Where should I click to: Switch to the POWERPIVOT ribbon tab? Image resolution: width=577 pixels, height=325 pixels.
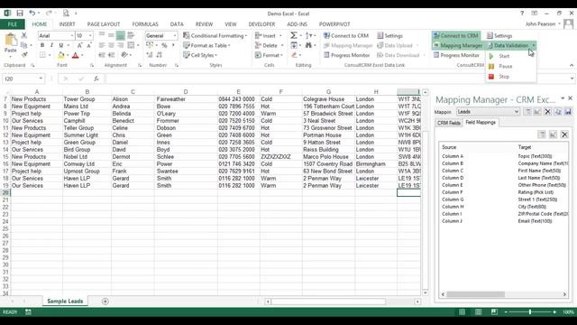click(x=334, y=24)
